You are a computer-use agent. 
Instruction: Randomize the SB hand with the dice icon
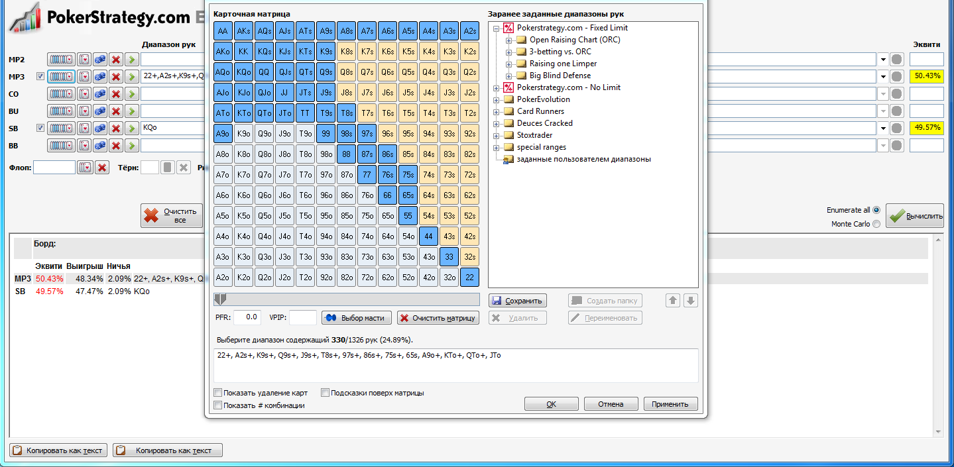tap(100, 129)
